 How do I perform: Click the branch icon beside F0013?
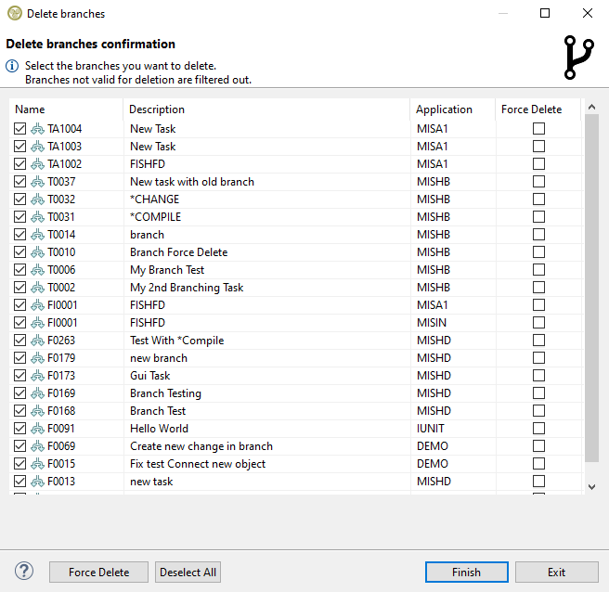coord(37,482)
